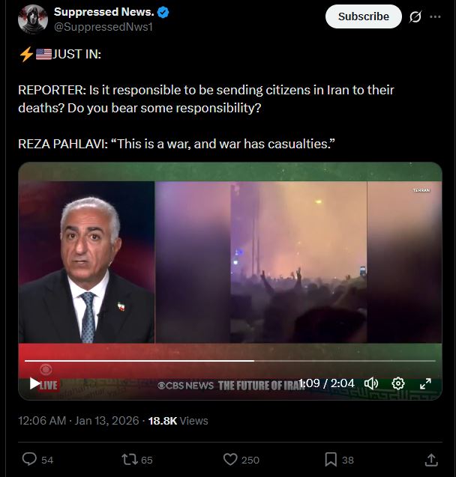This screenshot has width=456, height=477.
Task: Bookmark this post
Action: [x=331, y=459]
